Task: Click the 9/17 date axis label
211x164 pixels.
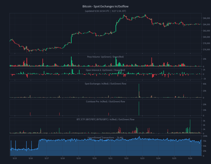Action: point(47,158)
